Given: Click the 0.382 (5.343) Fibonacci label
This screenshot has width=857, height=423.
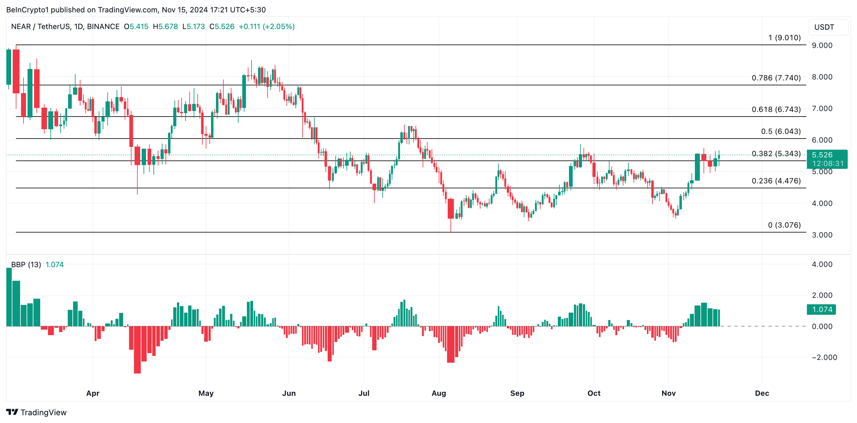Looking at the screenshot, I should tap(776, 154).
